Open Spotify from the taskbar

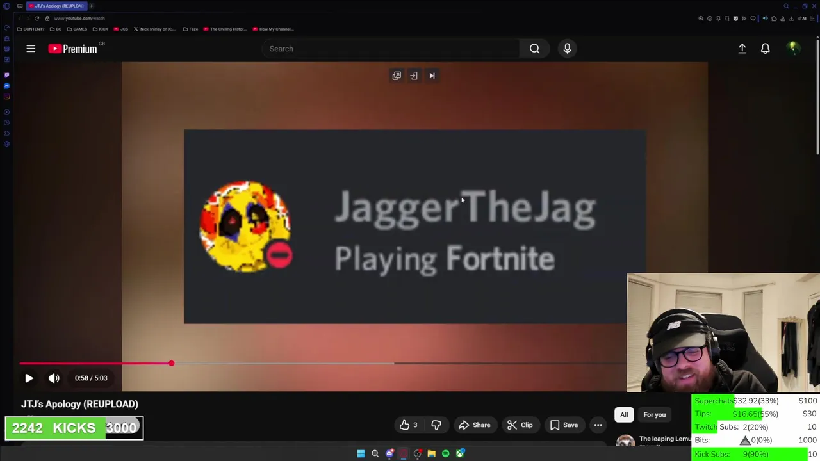point(446,453)
